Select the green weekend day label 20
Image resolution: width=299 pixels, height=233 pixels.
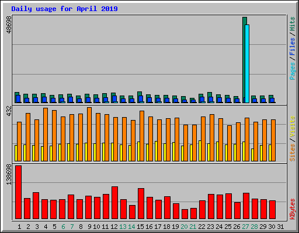[x=184, y=227]
